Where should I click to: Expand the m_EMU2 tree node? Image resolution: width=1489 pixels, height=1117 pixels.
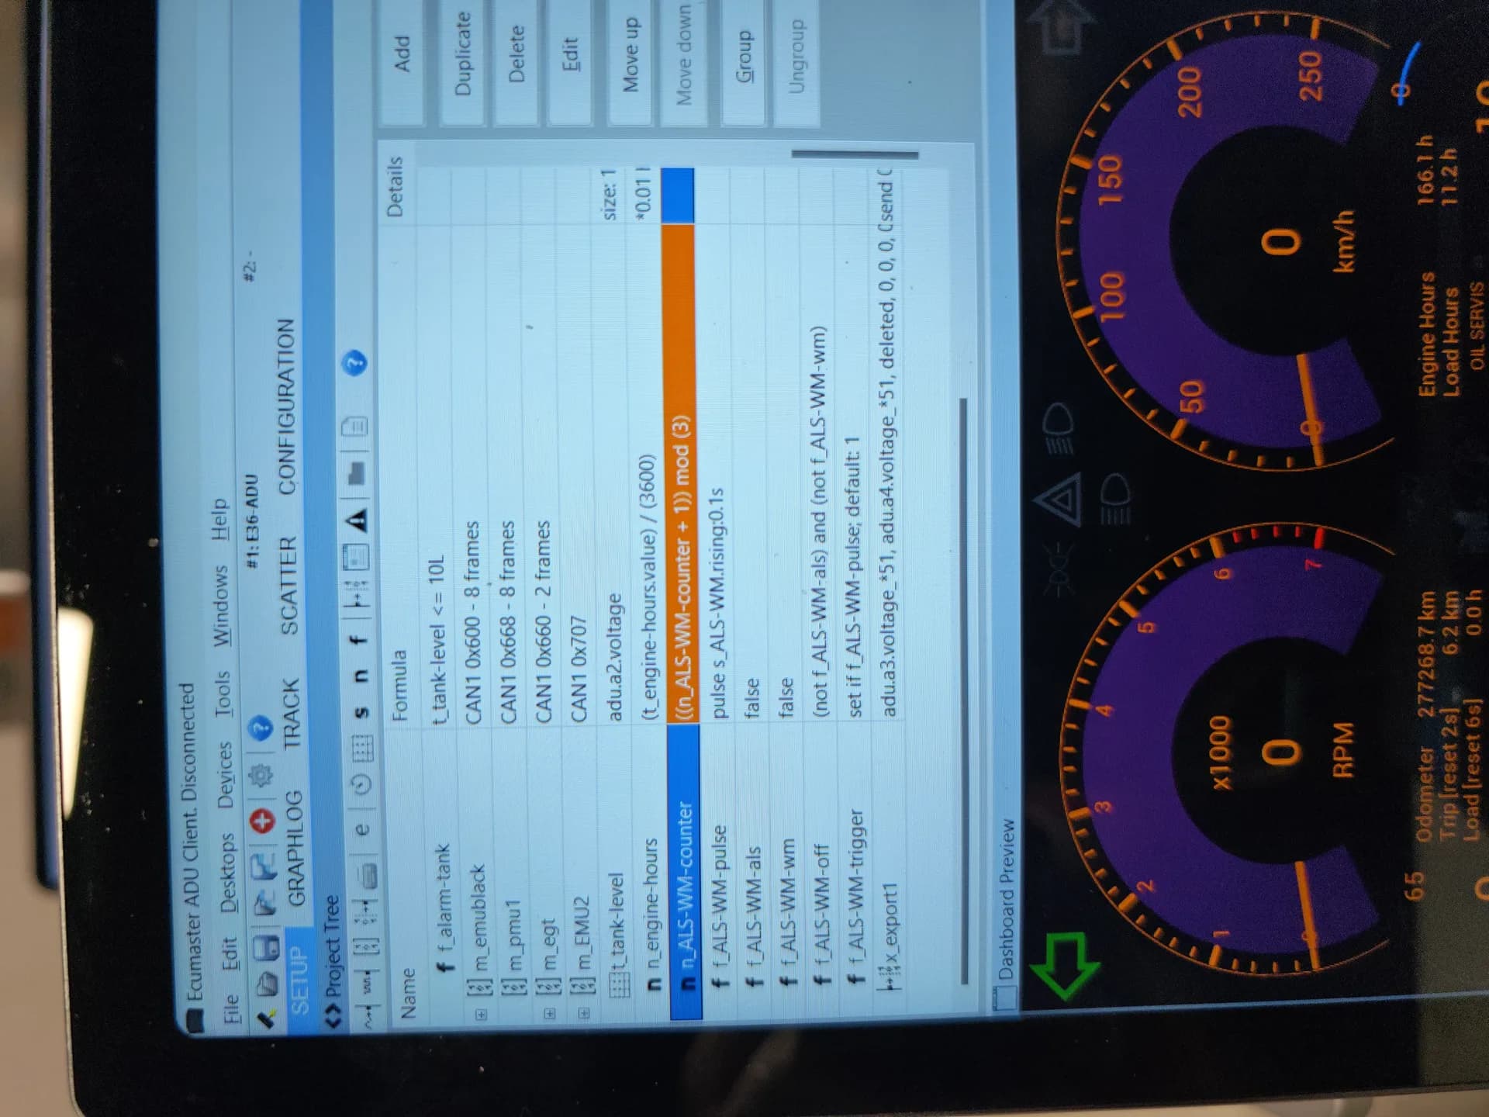[584, 1014]
